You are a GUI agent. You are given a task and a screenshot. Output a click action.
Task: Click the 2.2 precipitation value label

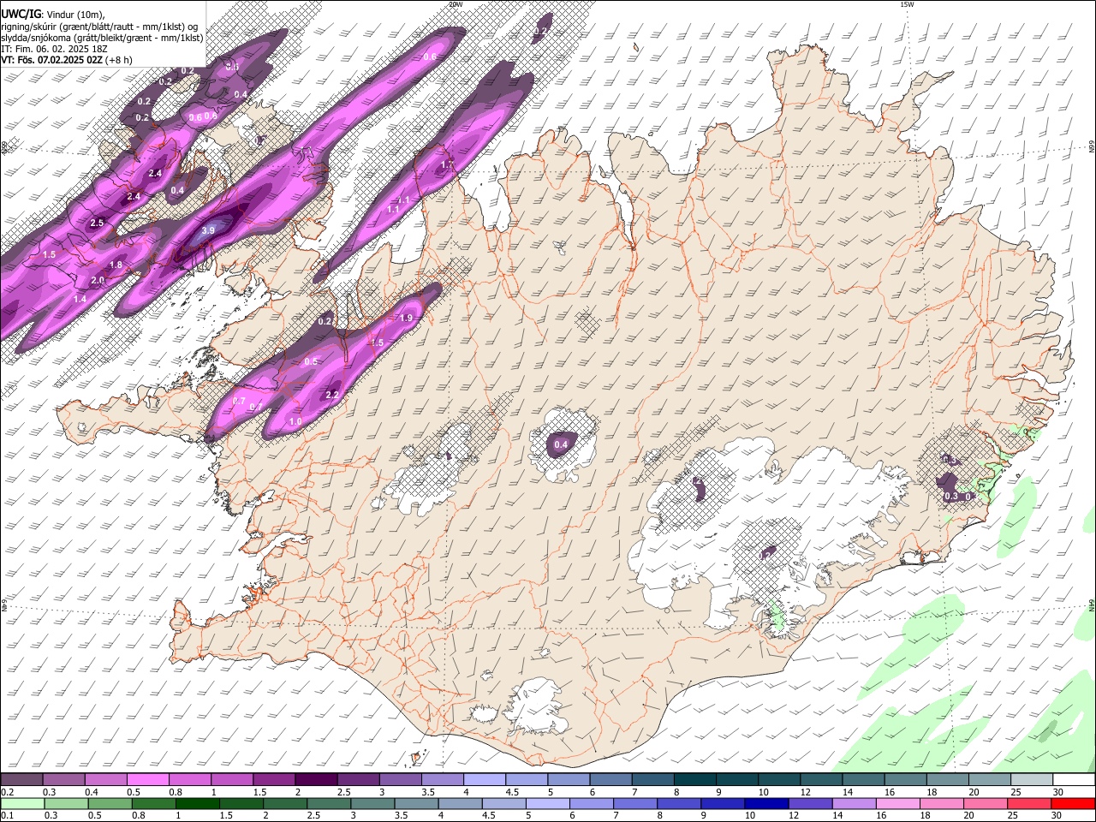(333, 395)
